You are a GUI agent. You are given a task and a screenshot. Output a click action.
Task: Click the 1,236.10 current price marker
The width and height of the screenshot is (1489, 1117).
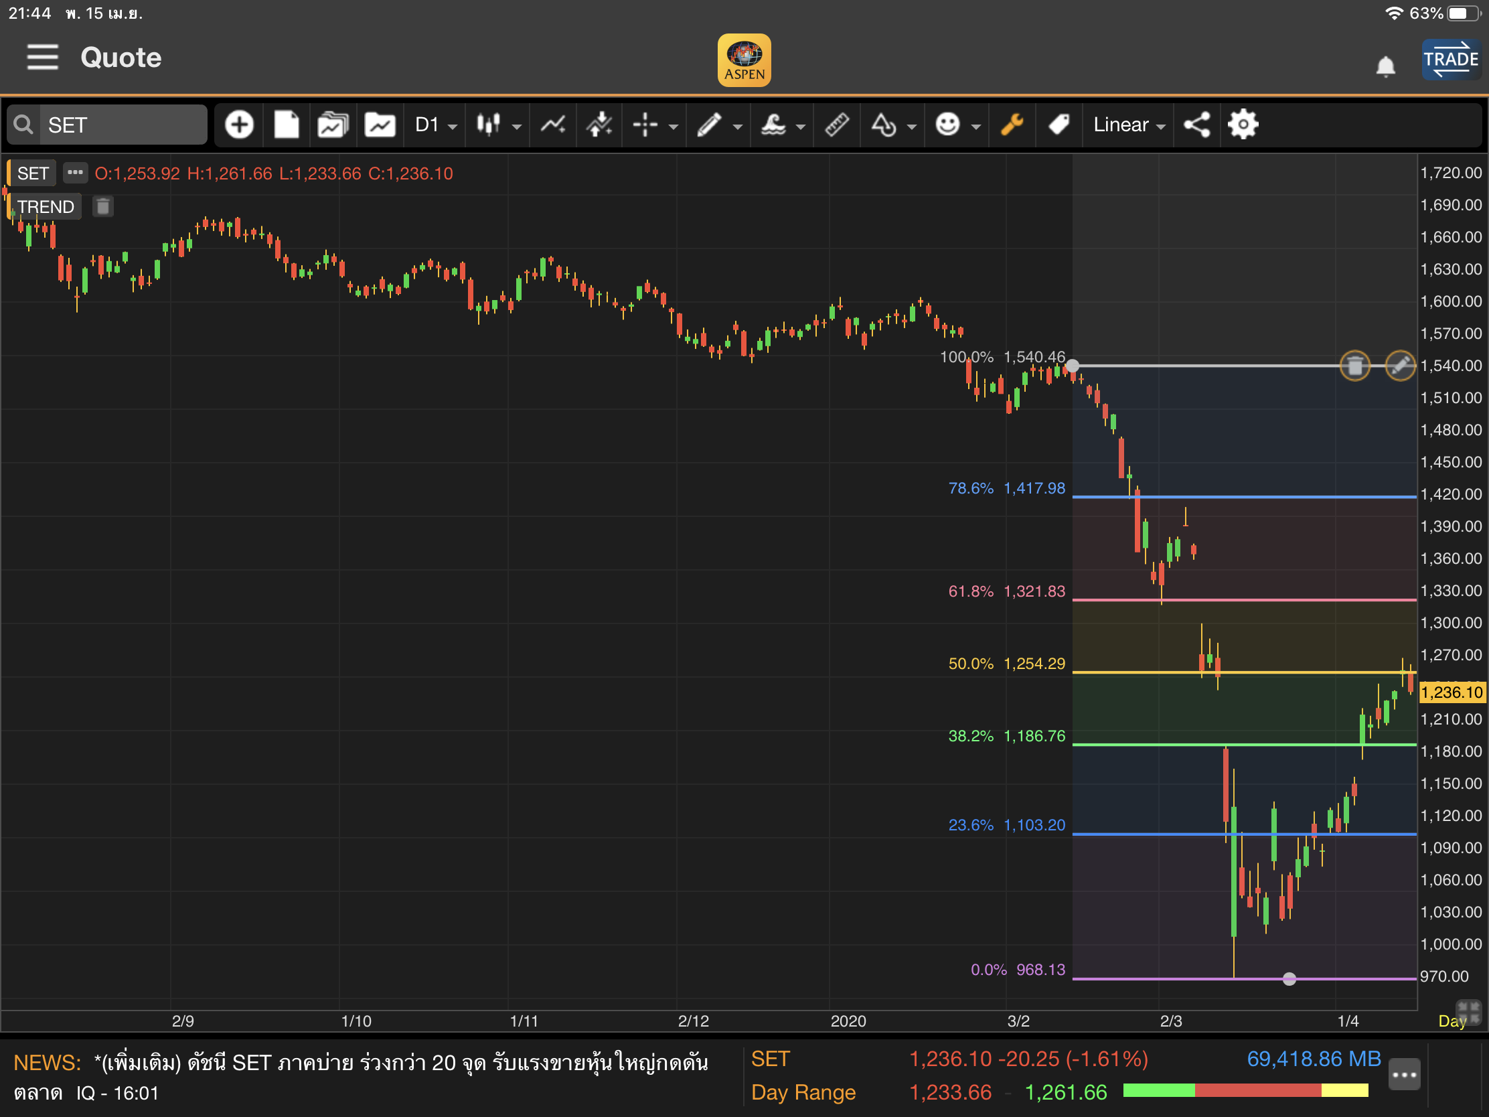coord(1452,692)
